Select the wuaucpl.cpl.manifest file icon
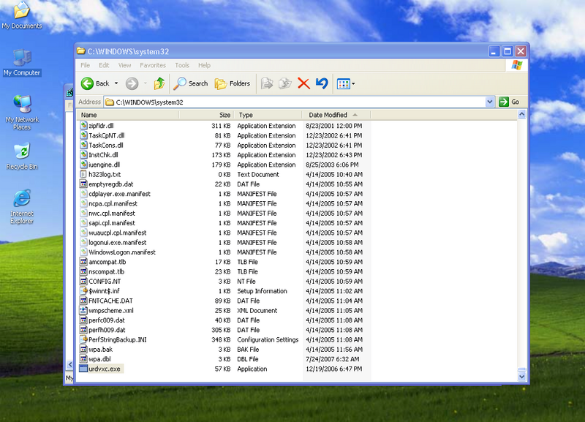585x422 pixels. pos(83,233)
